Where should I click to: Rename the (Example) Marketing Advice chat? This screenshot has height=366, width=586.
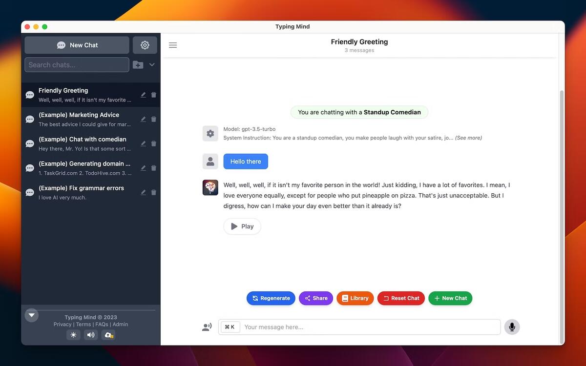pyautogui.click(x=143, y=119)
